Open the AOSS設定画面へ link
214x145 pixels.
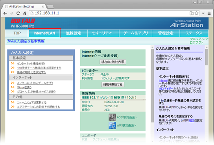[x=127, y=117]
